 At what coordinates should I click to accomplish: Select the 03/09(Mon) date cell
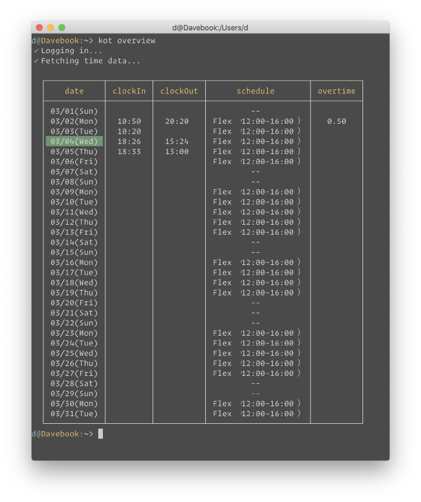[x=74, y=192]
